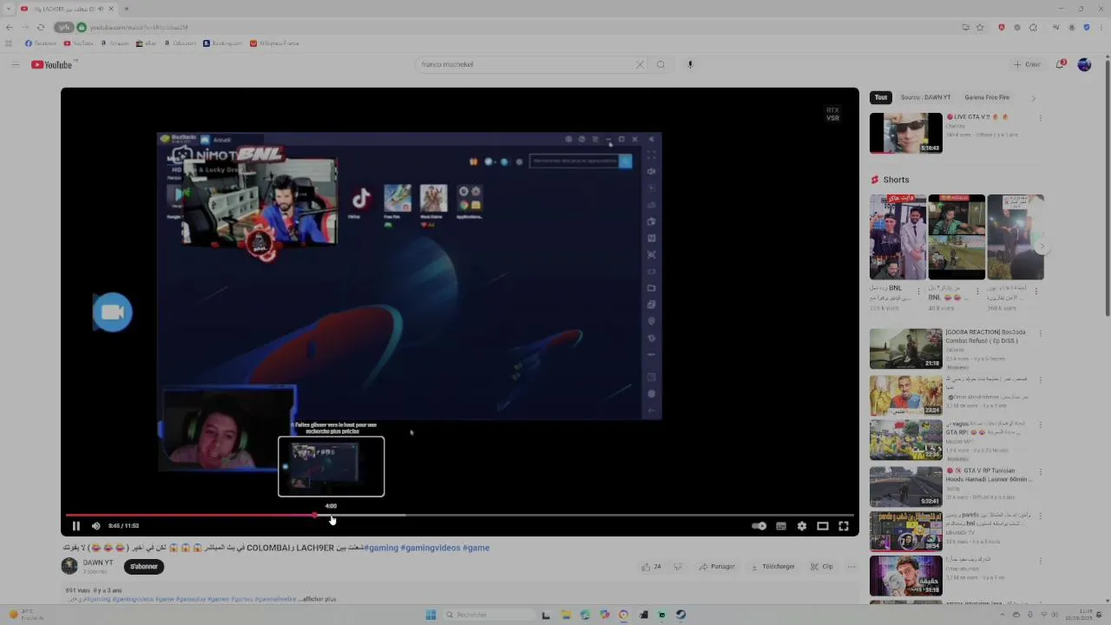Open the Créer button

(1027, 64)
